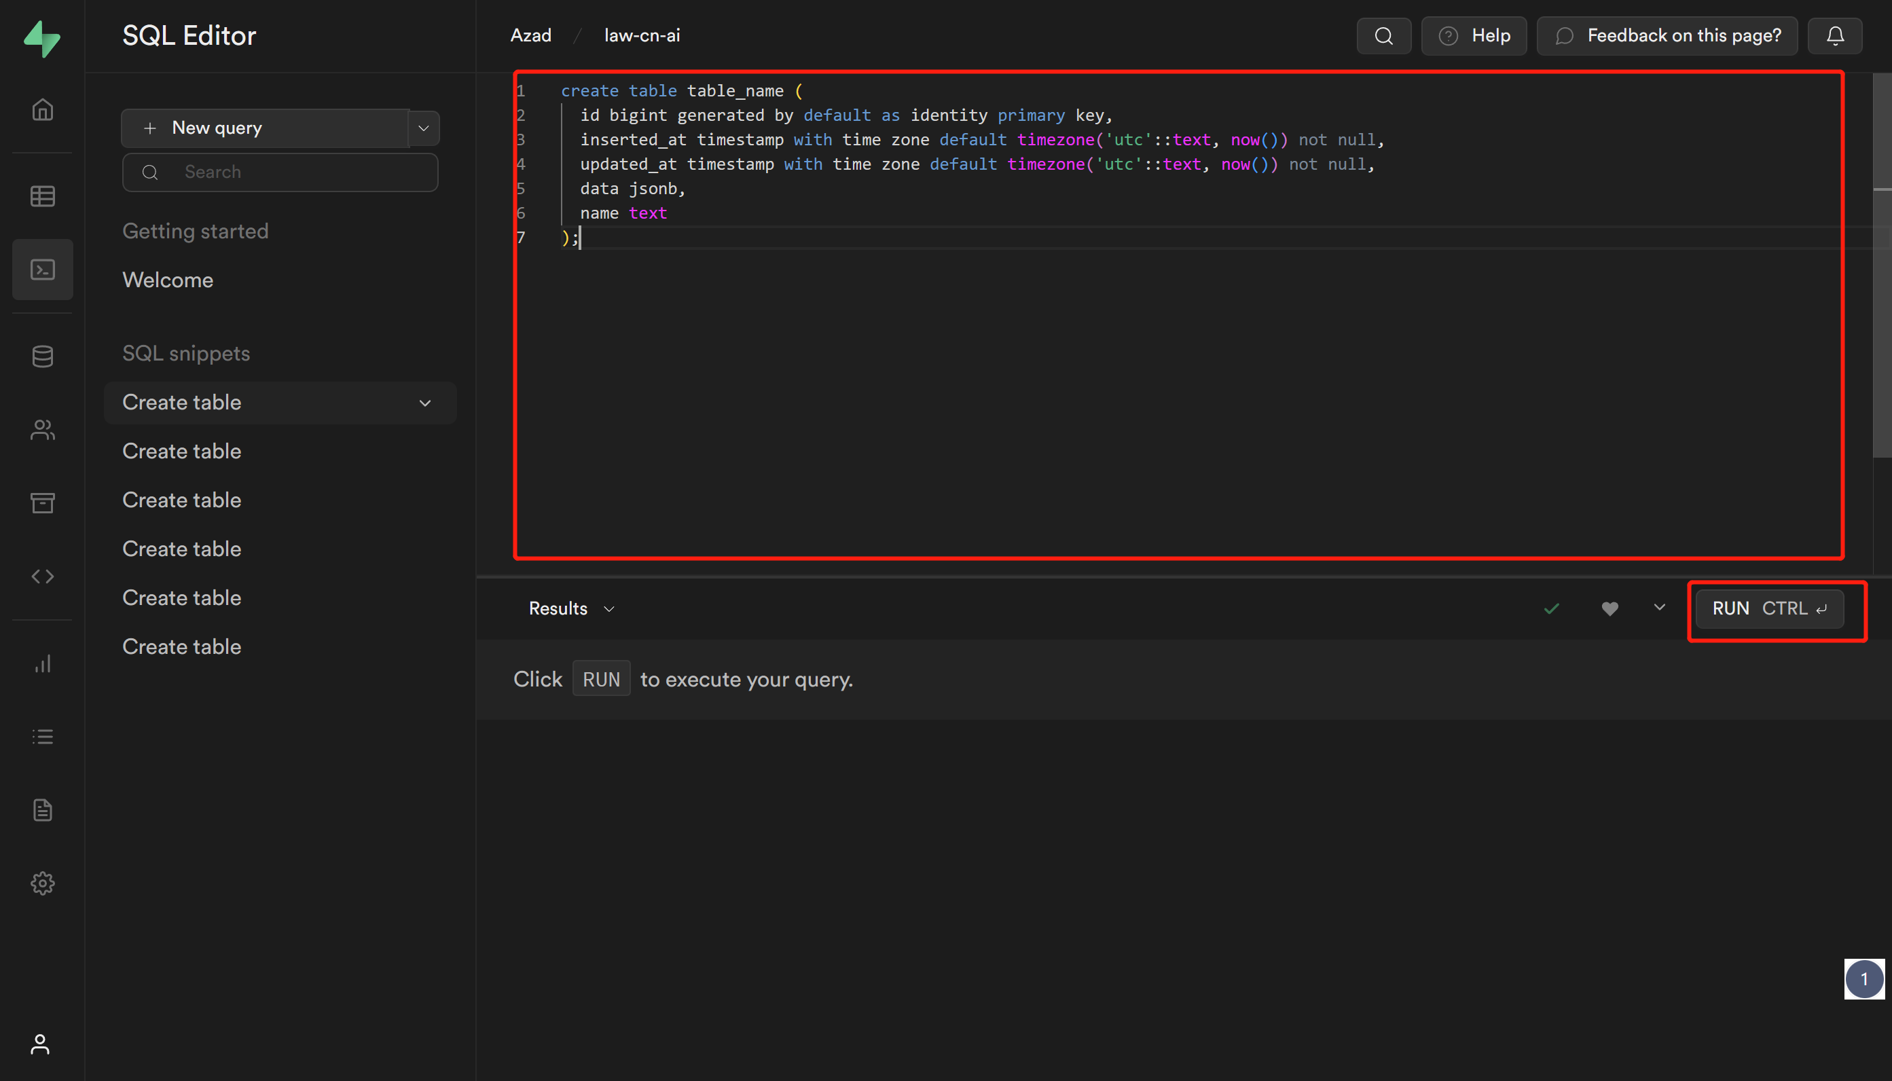1892x1081 pixels.
Task: Click the top bar search magnifier button
Action: [x=1383, y=35]
